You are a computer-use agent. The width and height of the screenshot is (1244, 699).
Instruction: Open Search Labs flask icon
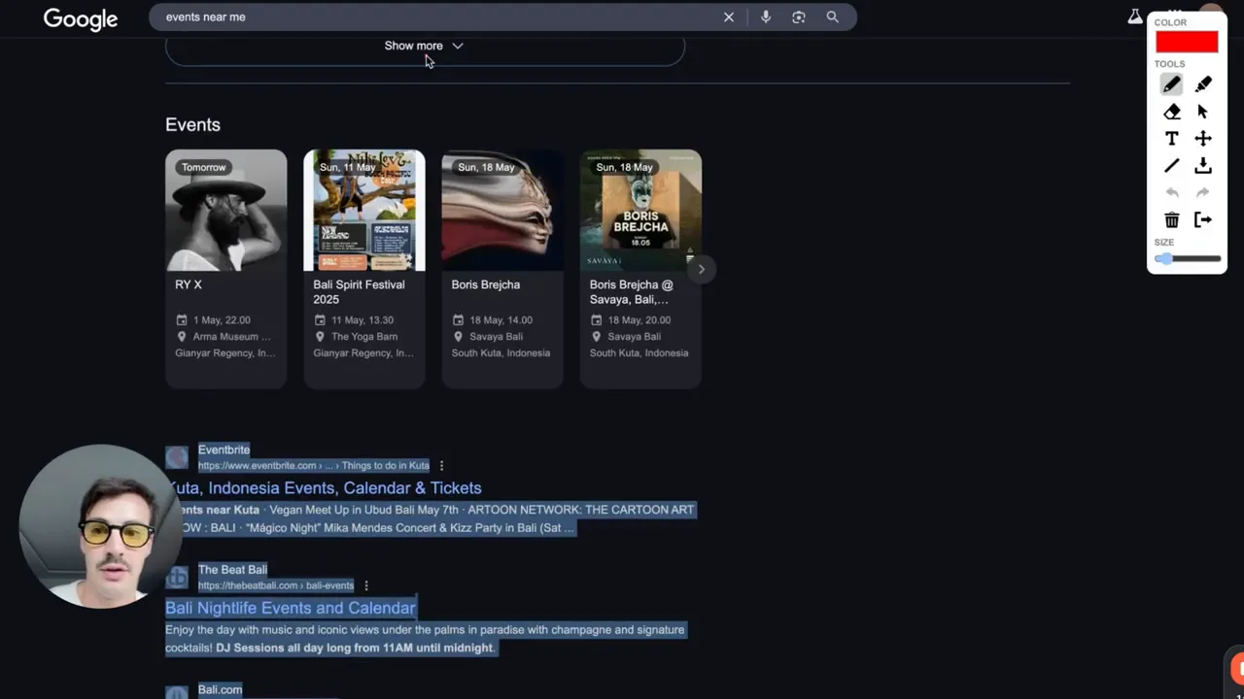pyautogui.click(x=1134, y=17)
